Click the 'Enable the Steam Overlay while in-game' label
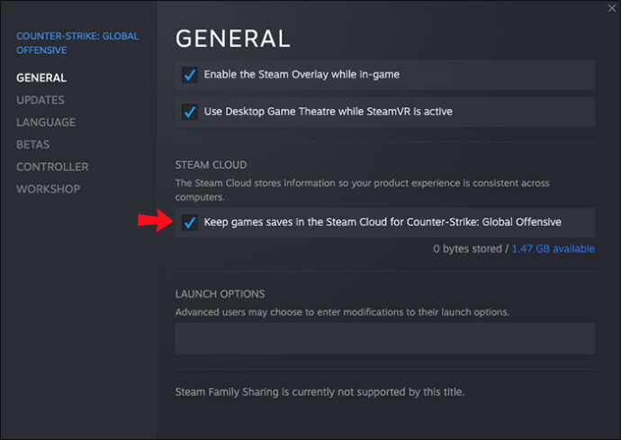 point(301,75)
